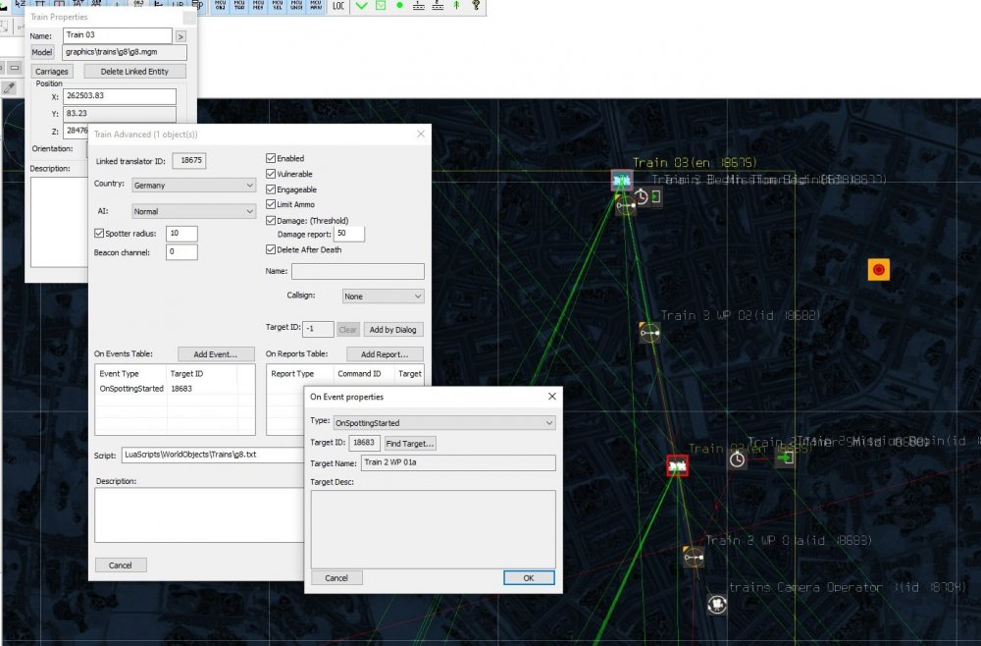Select the Train 2 timer clock icon
Screen dimensions: 981x646
[737, 459]
